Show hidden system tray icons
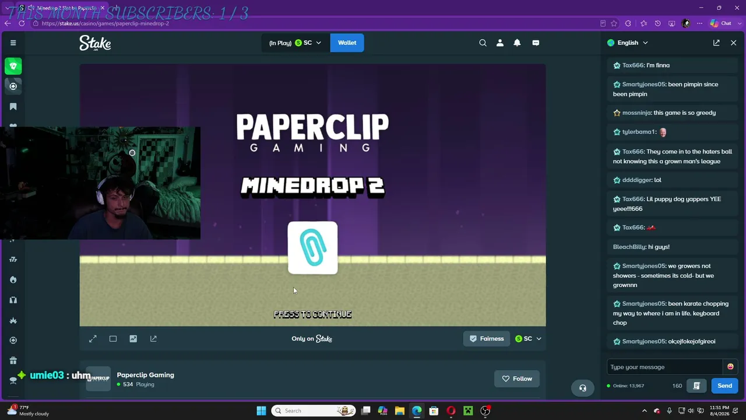This screenshot has width=746, height=420. (644, 411)
